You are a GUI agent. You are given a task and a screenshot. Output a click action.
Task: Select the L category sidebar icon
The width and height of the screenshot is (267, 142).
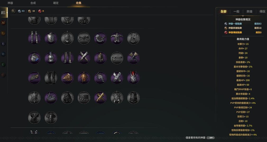click(3, 33)
